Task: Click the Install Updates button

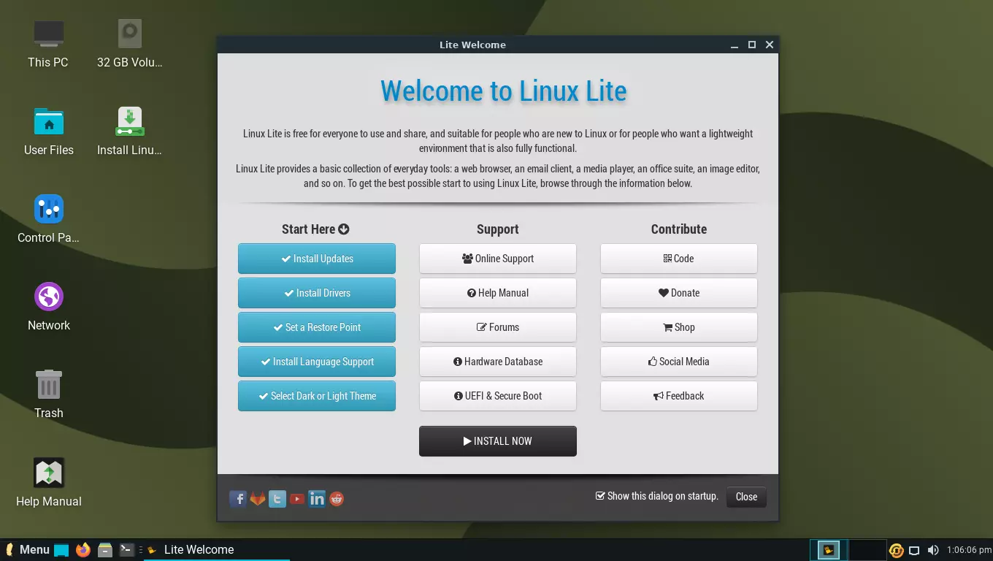Action: coord(317,259)
